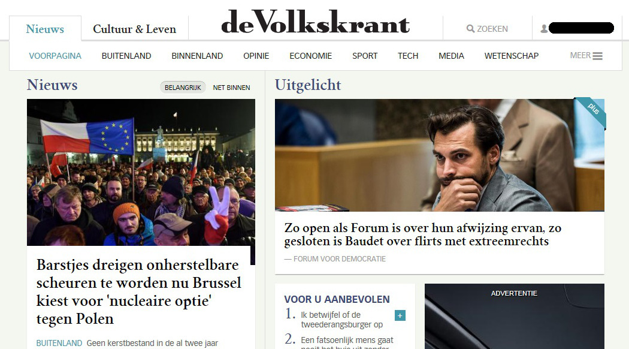
Task: Go to the OPINIE section
Action: click(x=256, y=56)
